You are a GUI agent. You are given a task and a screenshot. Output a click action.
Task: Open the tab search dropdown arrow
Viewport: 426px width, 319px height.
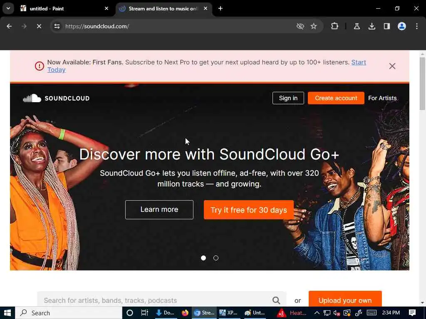(x=8, y=8)
